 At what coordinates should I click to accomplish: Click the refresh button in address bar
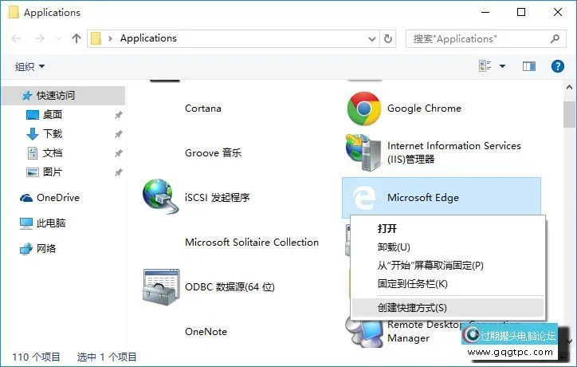click(388, 38)
